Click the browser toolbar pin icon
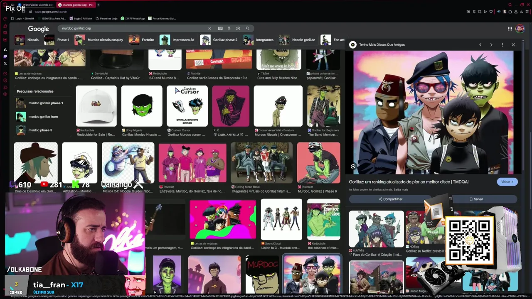 click(474, 12)
